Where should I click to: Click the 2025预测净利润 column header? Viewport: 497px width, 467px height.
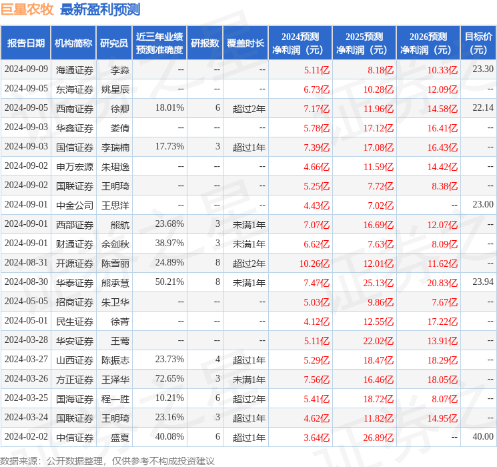[364, 43]
